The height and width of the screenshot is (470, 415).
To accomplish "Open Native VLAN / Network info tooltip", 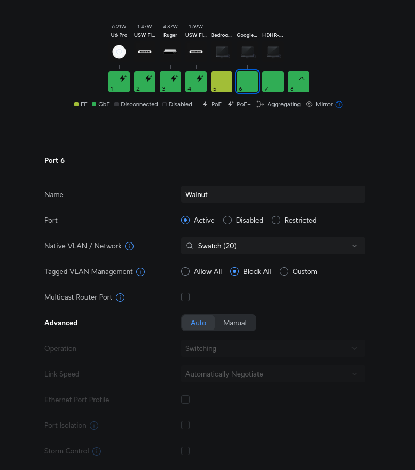I will pyautogui.click(x=129, y=246).
